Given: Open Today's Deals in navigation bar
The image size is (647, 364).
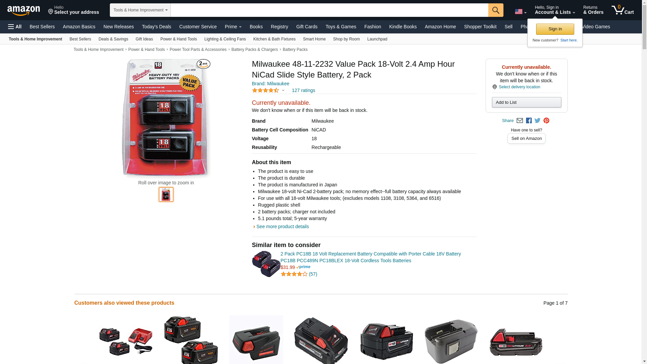Looking at the screenshot, I should click(156, 27).
